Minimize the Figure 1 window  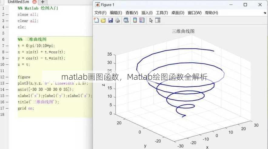(231, 5)
